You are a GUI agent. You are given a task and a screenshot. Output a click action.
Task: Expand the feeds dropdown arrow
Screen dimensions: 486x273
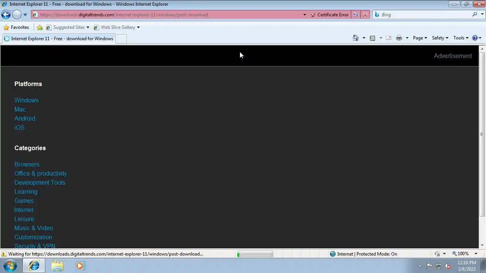(381, 38)
